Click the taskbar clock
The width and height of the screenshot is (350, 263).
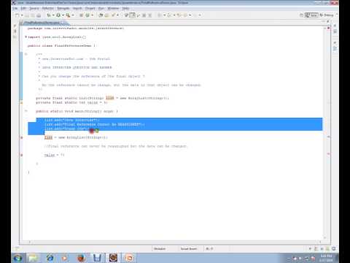327,258
